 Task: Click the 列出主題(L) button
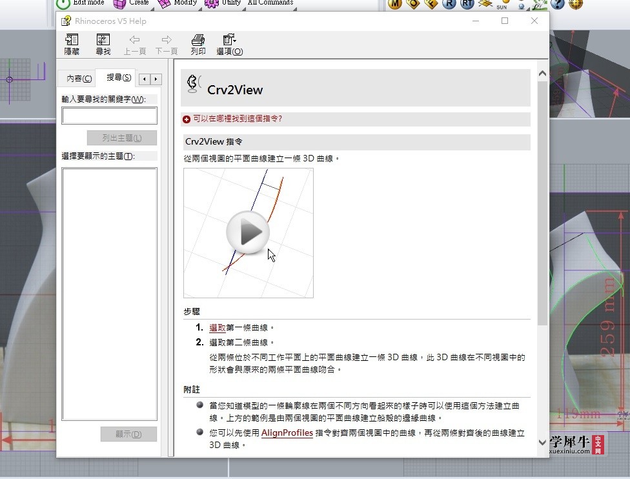[122, 138]
